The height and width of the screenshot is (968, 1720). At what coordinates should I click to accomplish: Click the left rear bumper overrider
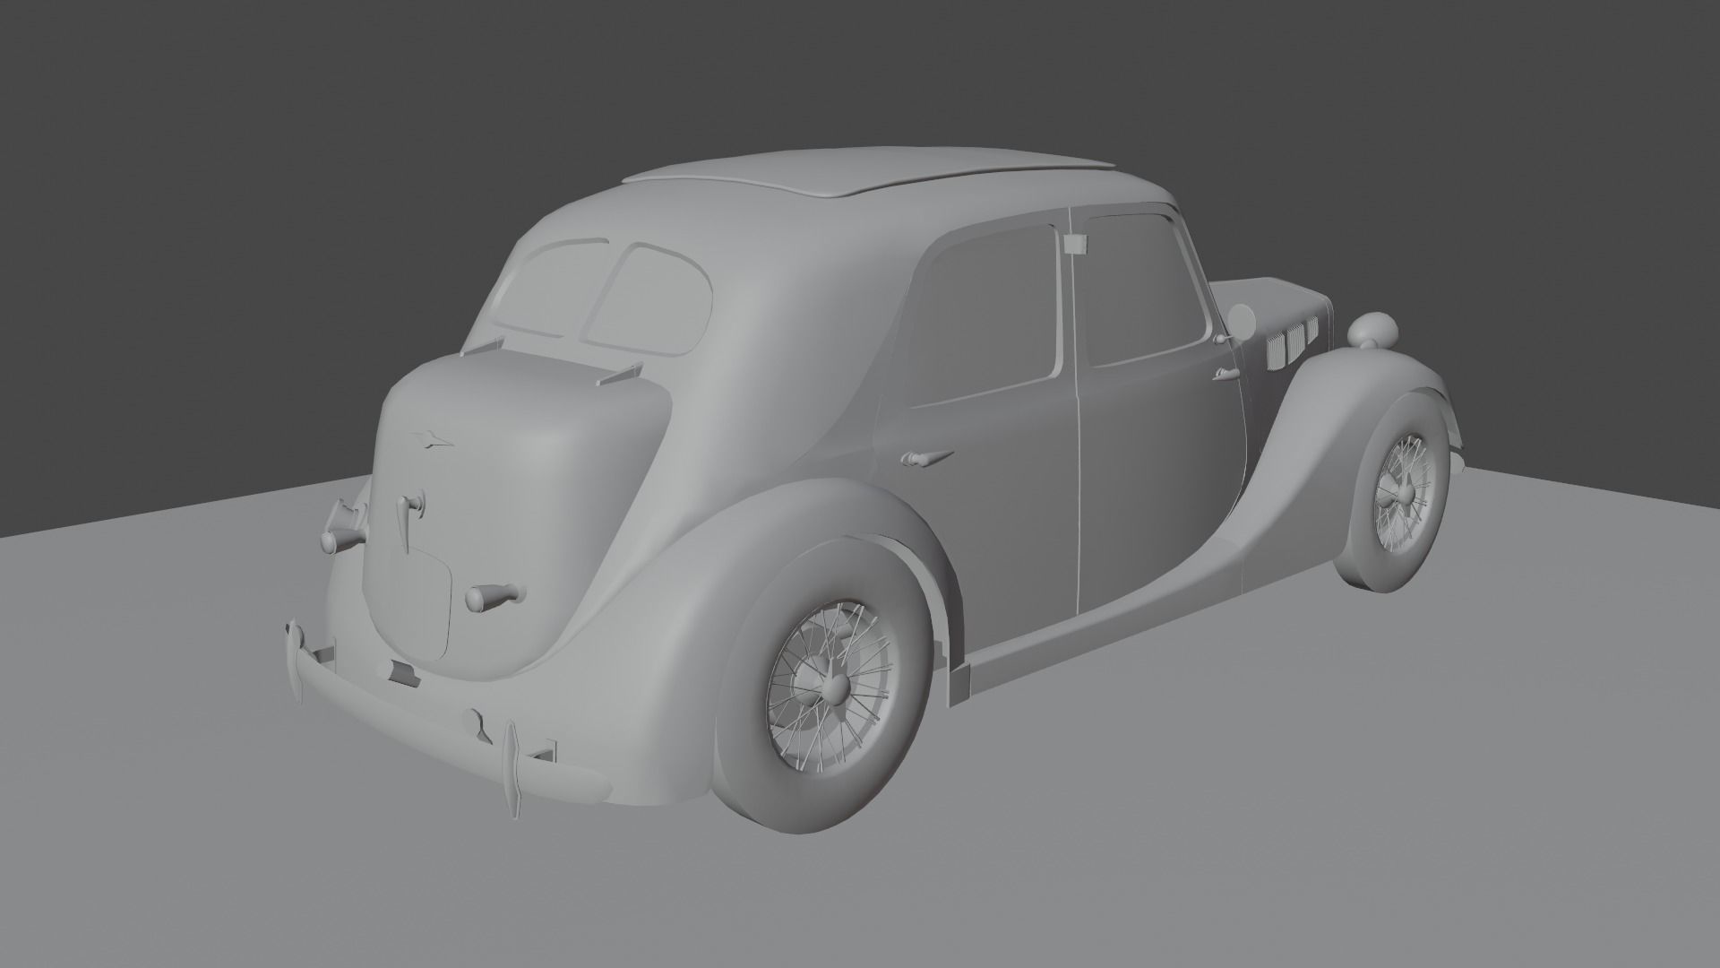click(295, 661)
